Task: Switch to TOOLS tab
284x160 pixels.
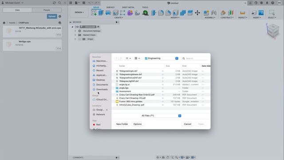Action: 145,7
